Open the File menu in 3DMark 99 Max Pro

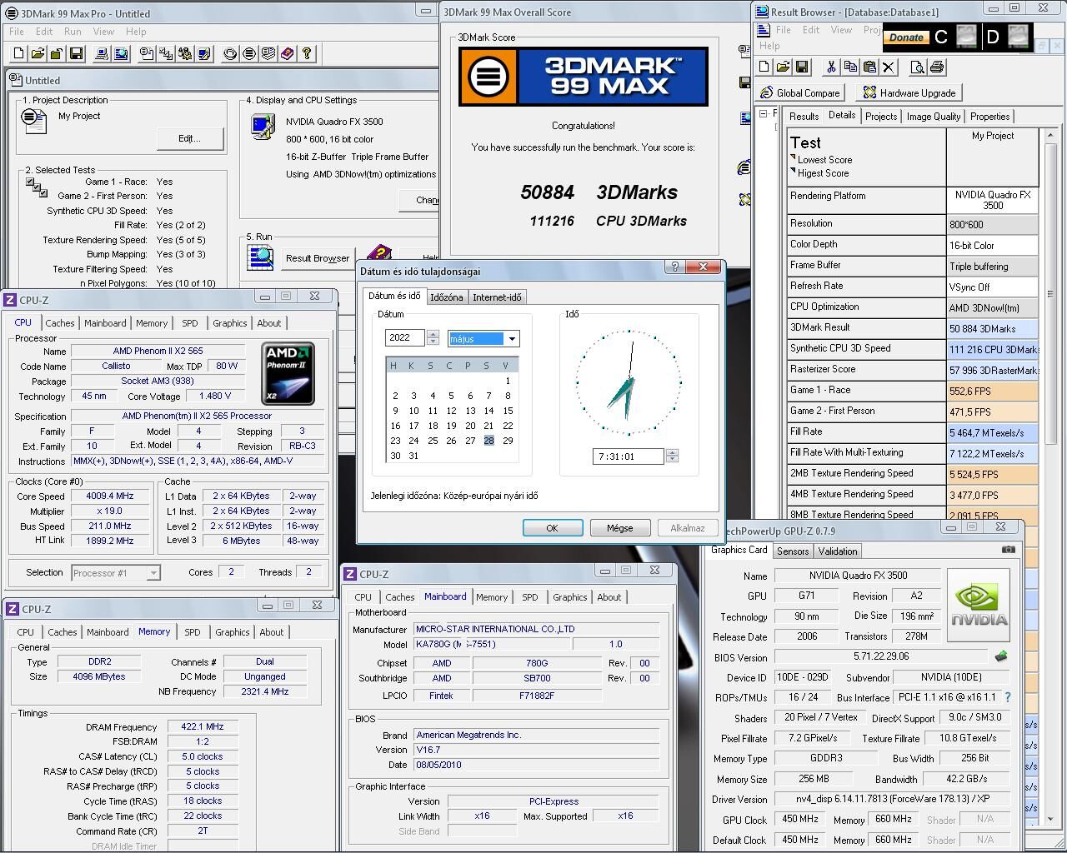tap(17, 32)
